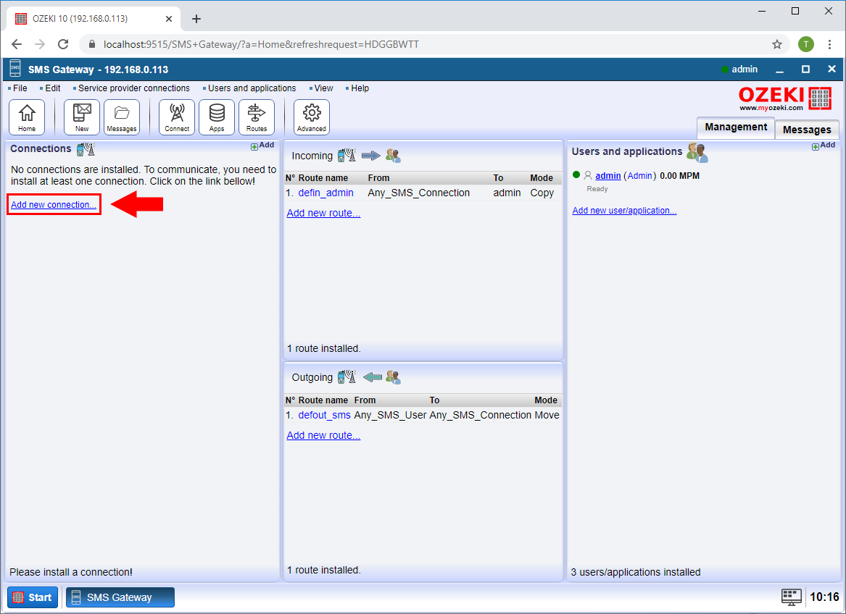Open the Routes signpost toolbar icon

pos(257,117)
